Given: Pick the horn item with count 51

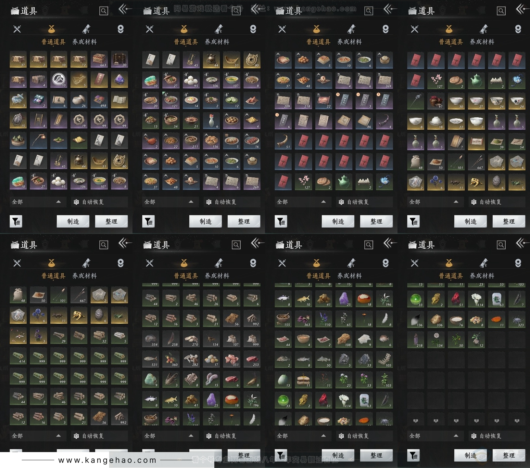Looking at the screenshot, I should [x=283, y=141].
